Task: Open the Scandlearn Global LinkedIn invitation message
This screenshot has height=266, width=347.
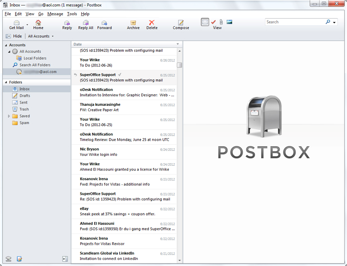Action: 124,256
